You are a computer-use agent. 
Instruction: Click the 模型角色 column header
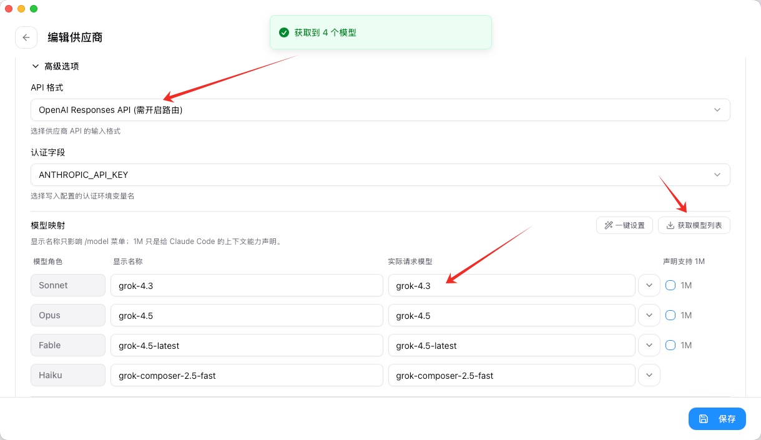[x=48, y=262]
